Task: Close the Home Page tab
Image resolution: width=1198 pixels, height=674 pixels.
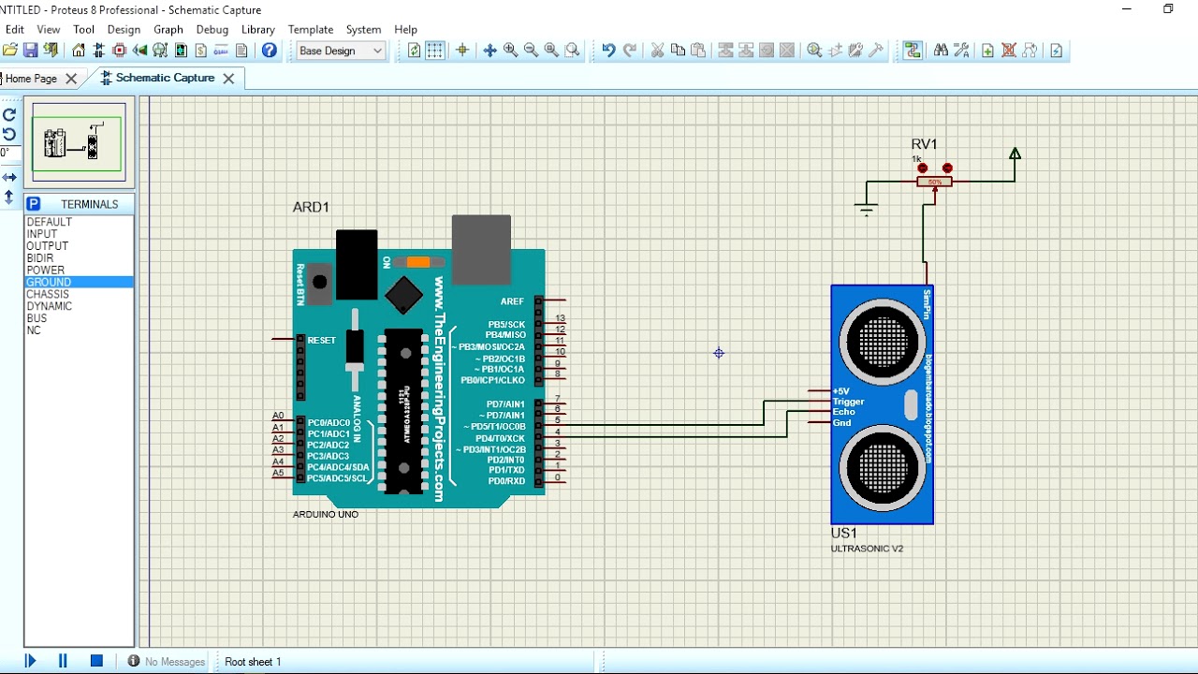Action: [71, 79]
